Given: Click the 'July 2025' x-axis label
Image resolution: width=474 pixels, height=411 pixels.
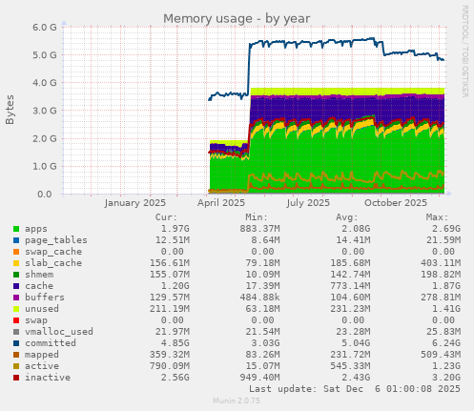Looking at the screenshot, I should coord(308,203).
